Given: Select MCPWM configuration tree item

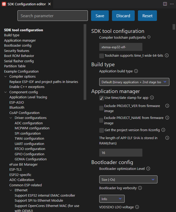Looking at the screenshot, I should pyautogui.click(x=32, y=128).
